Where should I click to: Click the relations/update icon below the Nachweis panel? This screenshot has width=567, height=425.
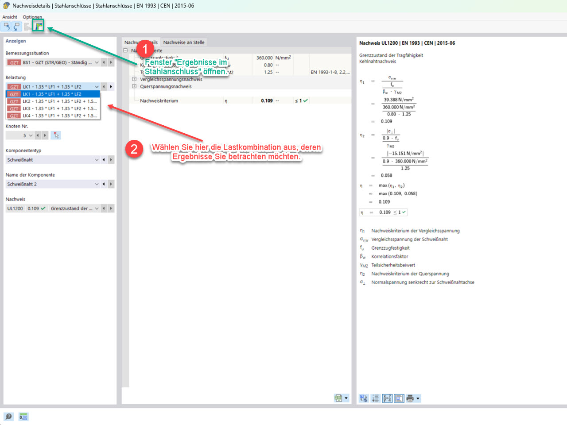click(x=363, y=398)
